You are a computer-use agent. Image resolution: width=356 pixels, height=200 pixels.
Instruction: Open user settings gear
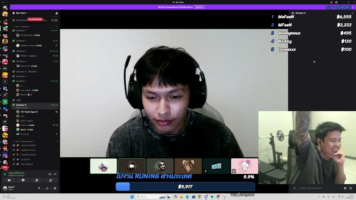tap(55, 188)
